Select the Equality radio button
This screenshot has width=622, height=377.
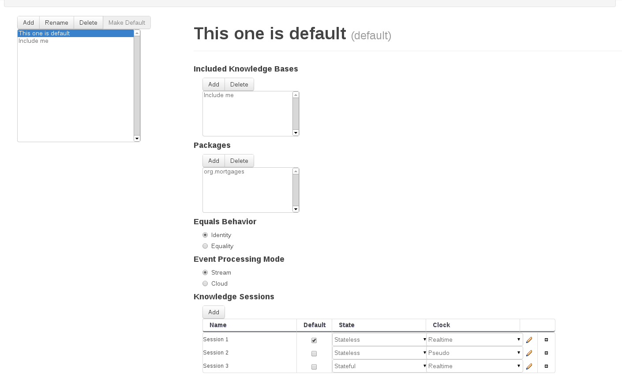pyautogui.click(x=205, y=246)
